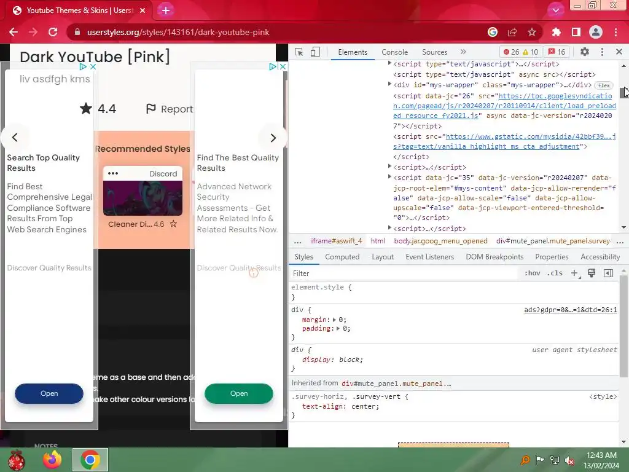Expand the script data-jc=35 node

[x=389, y=177]
